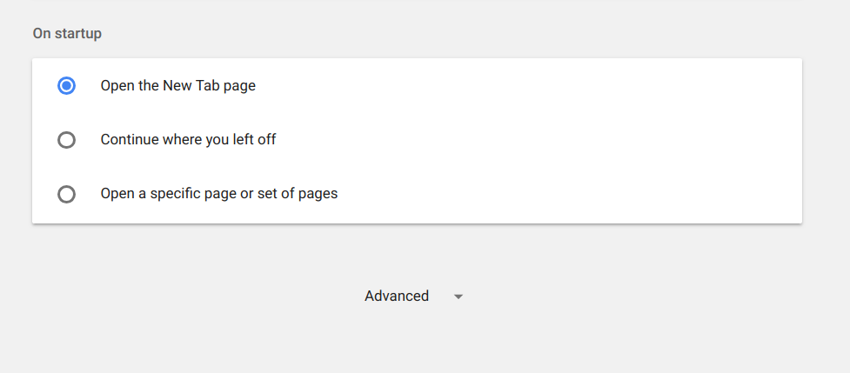Show advanced settings via the down caret
Screen dimensions: 850x373
[x=458, y=296]
